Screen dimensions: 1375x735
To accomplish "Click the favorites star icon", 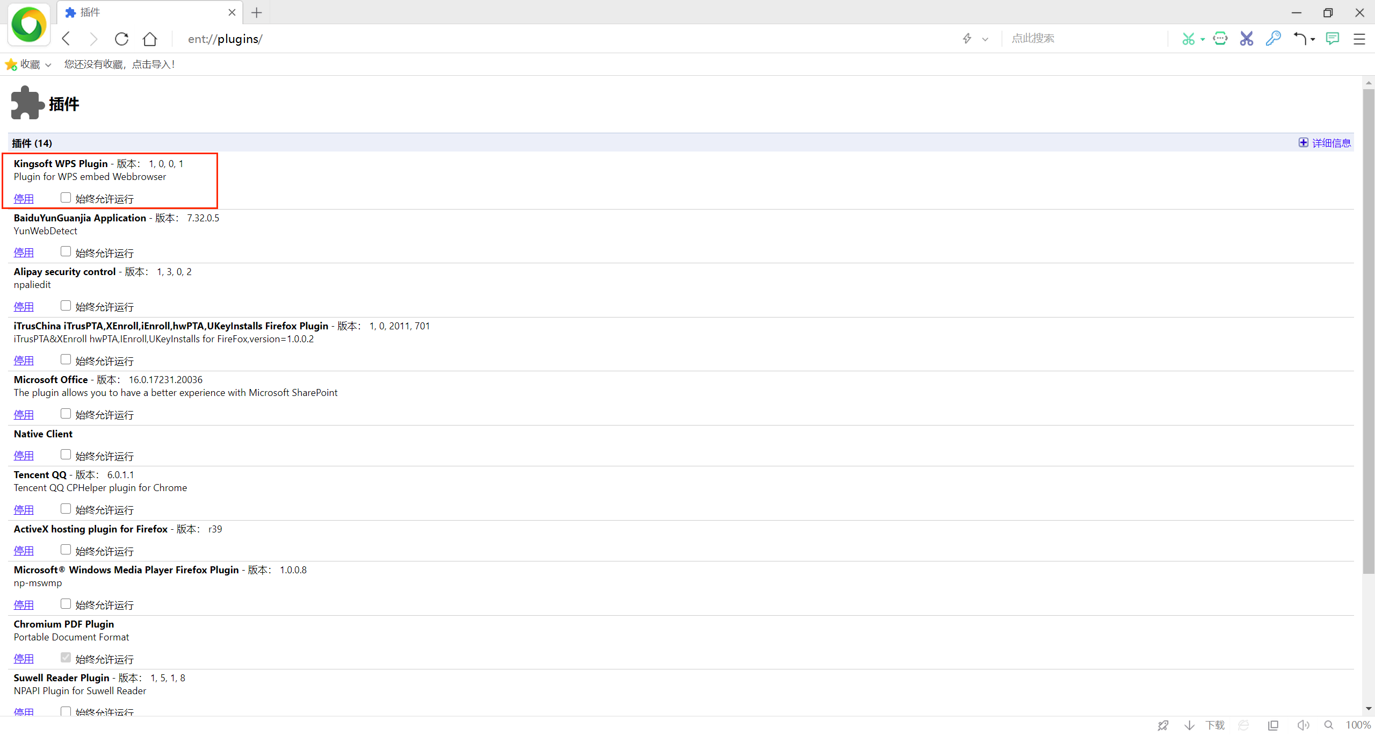I will tap(11, 64).
